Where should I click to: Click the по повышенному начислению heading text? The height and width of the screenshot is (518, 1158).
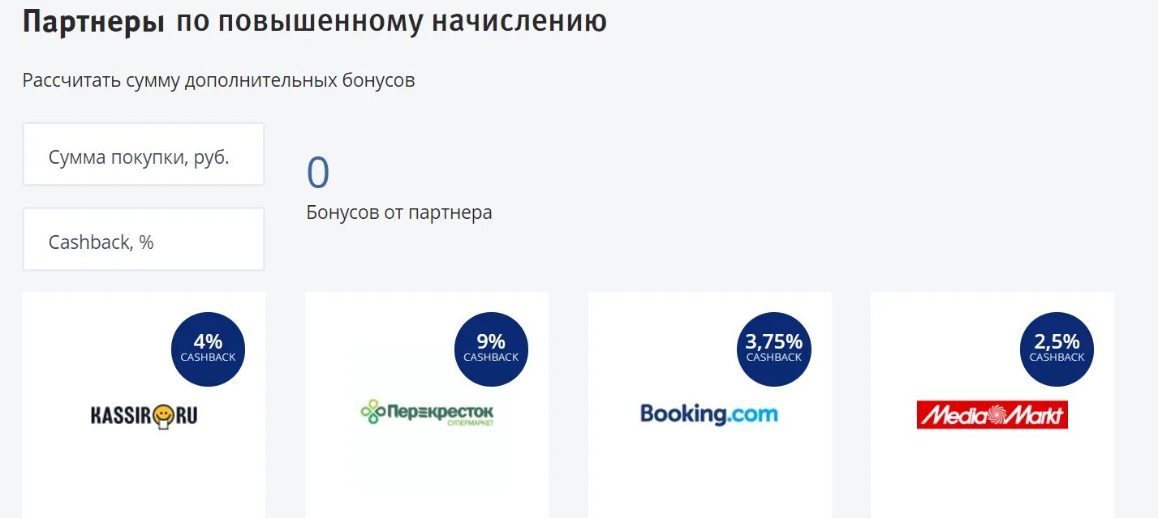coord(391,22)
